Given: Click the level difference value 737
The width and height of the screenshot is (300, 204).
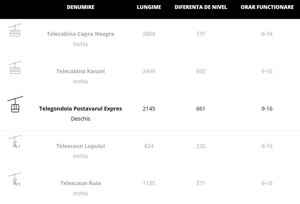Looking at the screenshot, I should click(x=201, y=34).
